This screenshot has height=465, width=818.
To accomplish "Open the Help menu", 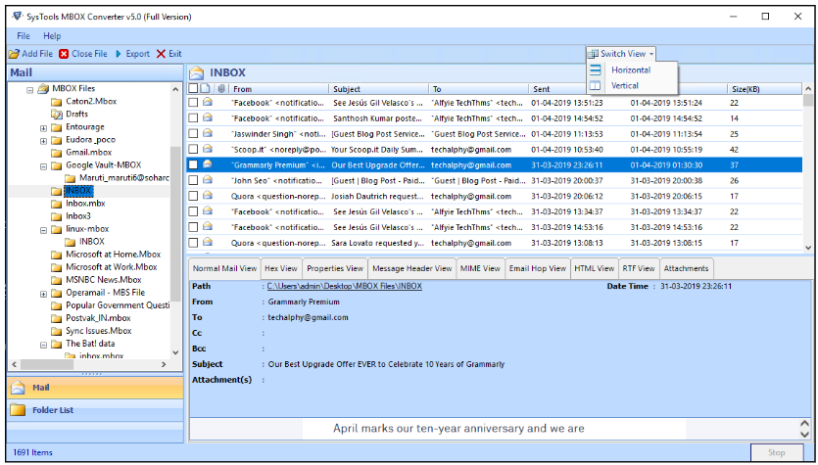I will coord(52,36).
